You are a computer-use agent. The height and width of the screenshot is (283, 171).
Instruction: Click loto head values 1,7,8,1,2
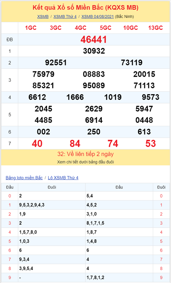coord(95,278)
